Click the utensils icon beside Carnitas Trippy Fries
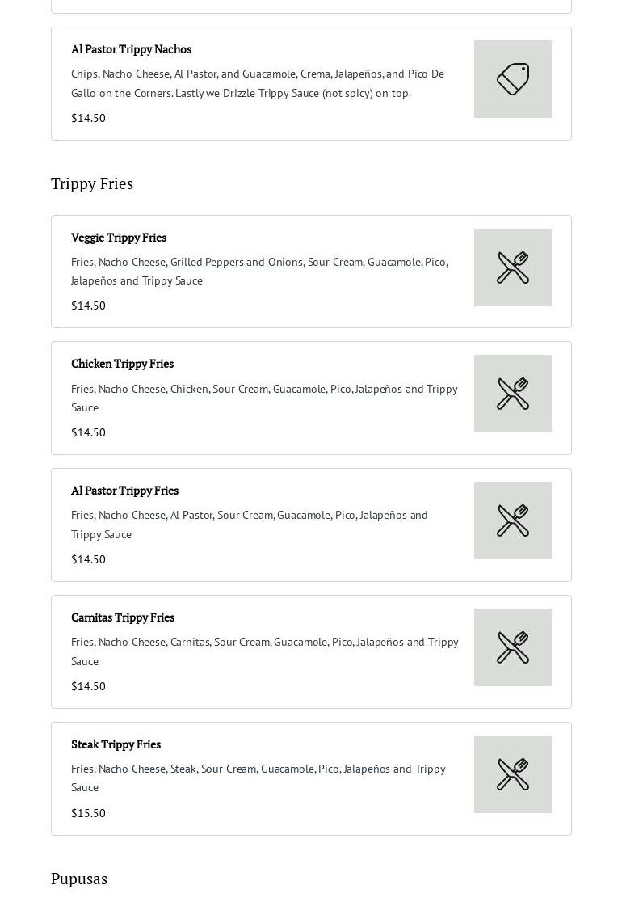 click(x=513, y=647)
